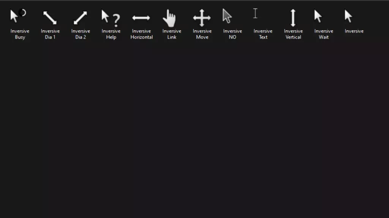Click the Inversive NO unavailable cursor
The height and width of the screenshot is (218, 389).
[227, 16]
